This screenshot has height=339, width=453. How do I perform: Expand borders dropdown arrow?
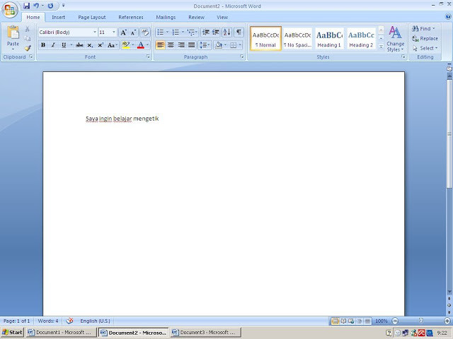coord(240,45)
